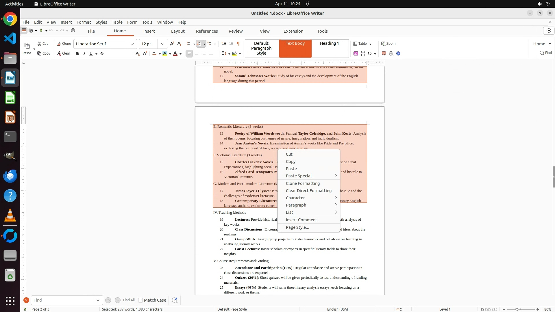The image size is (555, 312).
Task: Choose Clear Direct Formatting from context menu
Action: click(308, 191)
